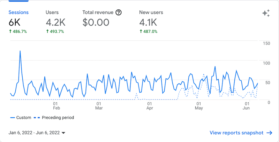Click the 01 Apr axis label

[x=150, y=106]
